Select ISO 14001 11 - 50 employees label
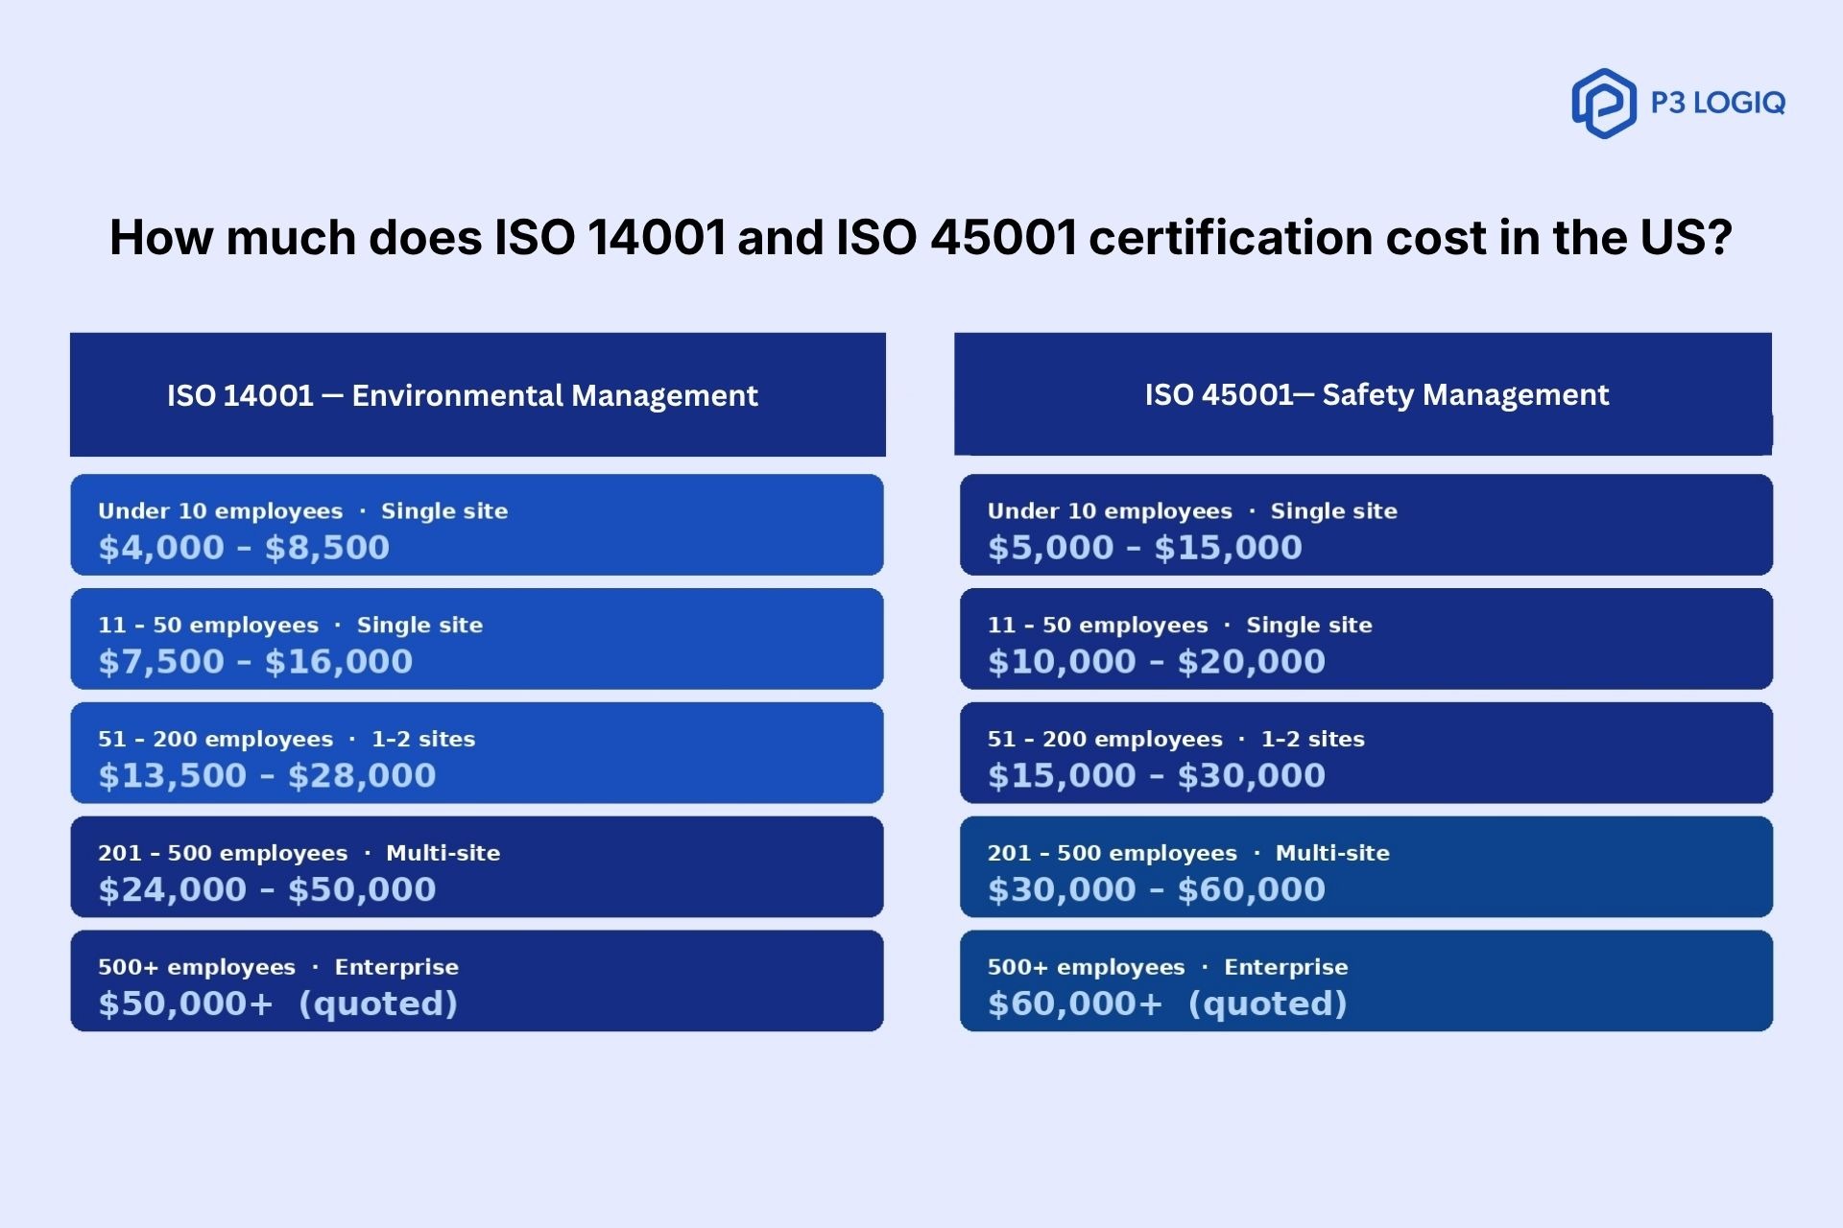 (291, 626)
